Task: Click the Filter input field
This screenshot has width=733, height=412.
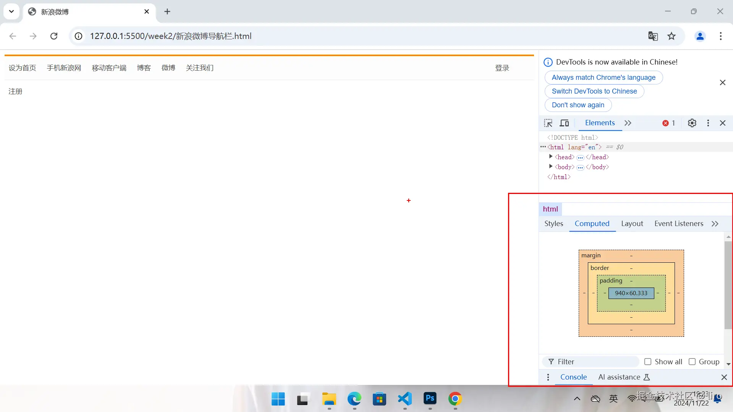Action: click(591, 362)
